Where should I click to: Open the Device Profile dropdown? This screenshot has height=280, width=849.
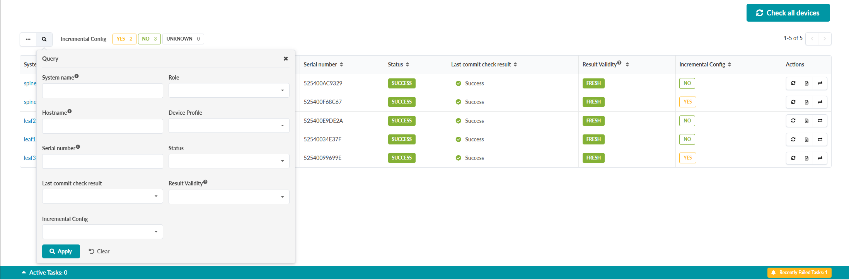229,126
